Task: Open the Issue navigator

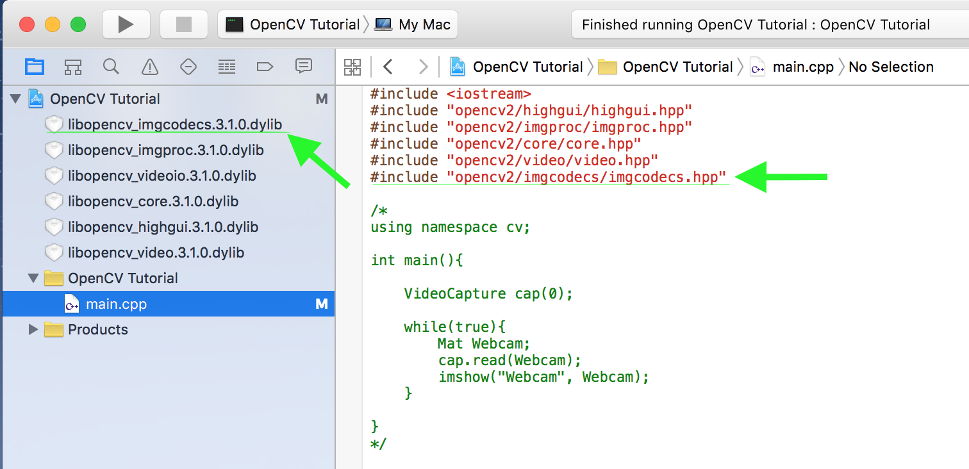Action: coord(149,66)
